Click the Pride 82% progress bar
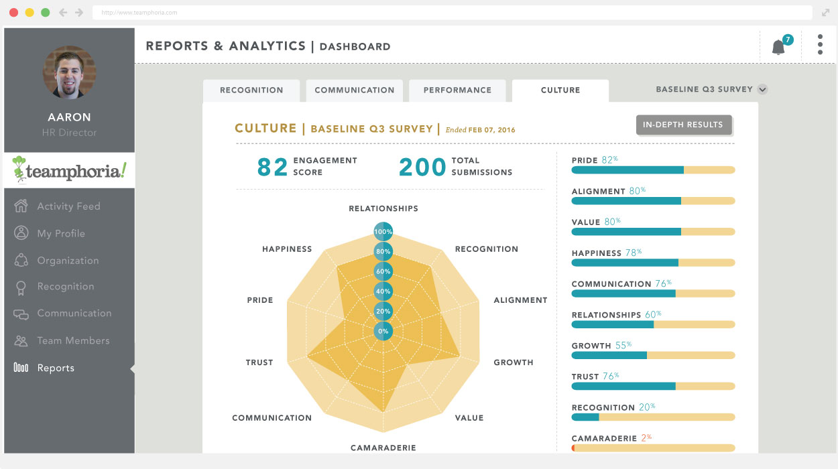This screenshot has height=469, width=838. tap(653, 170)
